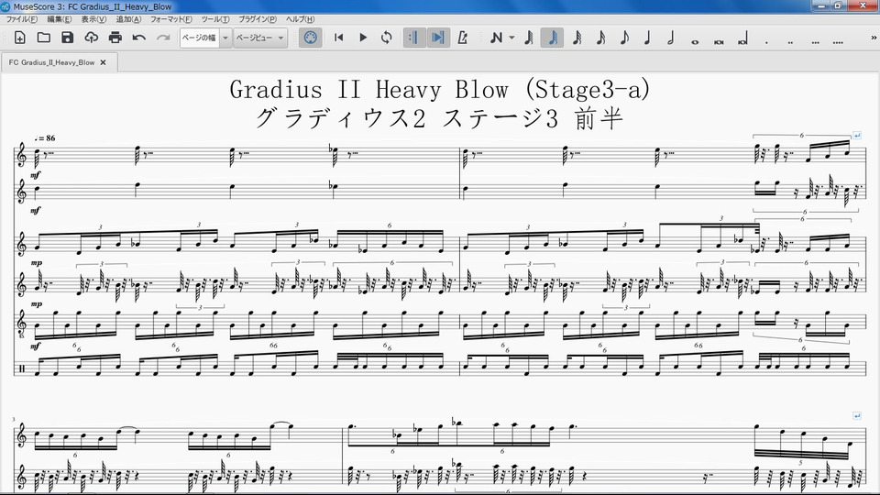Save the score with the floppy disk icon
880x495 pixels.
[67, 38]
